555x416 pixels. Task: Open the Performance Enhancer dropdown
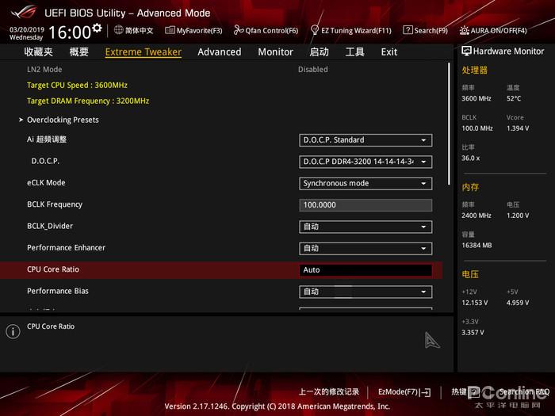coord(366,248)
